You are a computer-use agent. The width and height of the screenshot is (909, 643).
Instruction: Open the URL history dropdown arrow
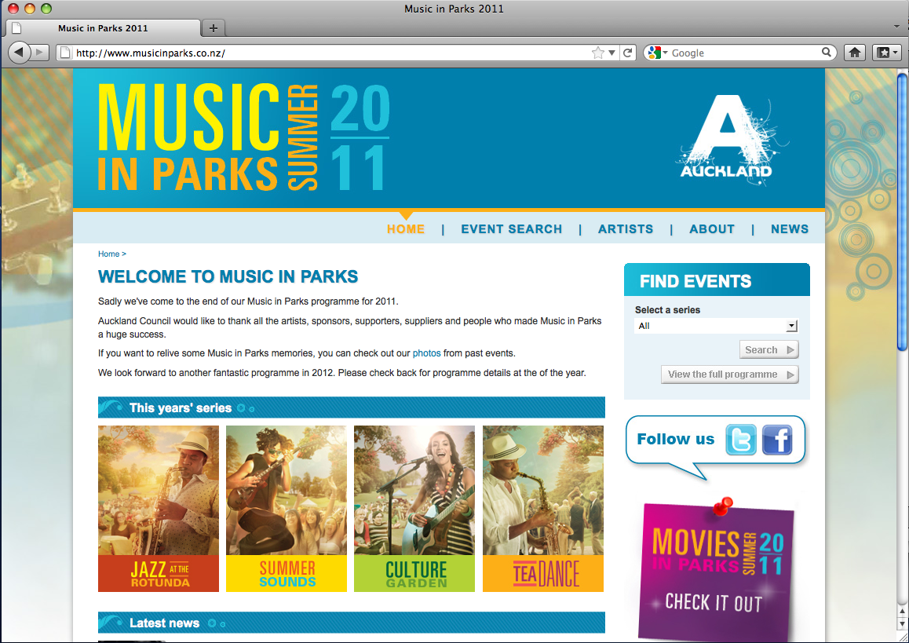(x=611, y=53)
